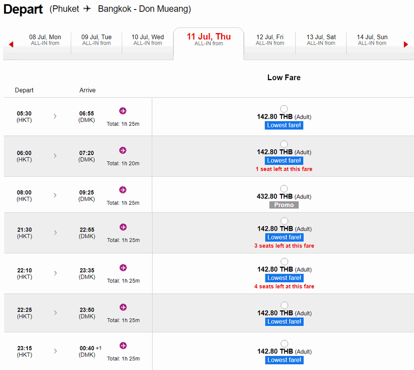Image resolution: width=414 pixels, height=370 pixels.
Task: Click the airline icon for the 08:00 flight
Action: (123, 190)
